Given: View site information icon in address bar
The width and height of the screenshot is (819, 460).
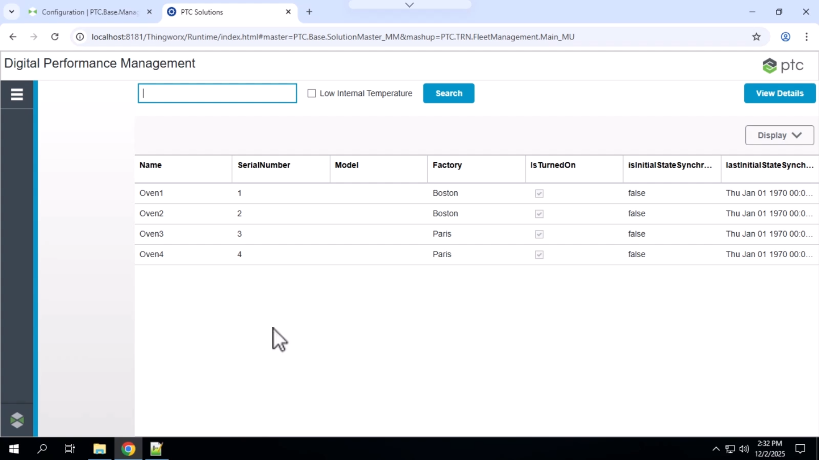Looking at the screenshot, I should click(x=80, y=37).
